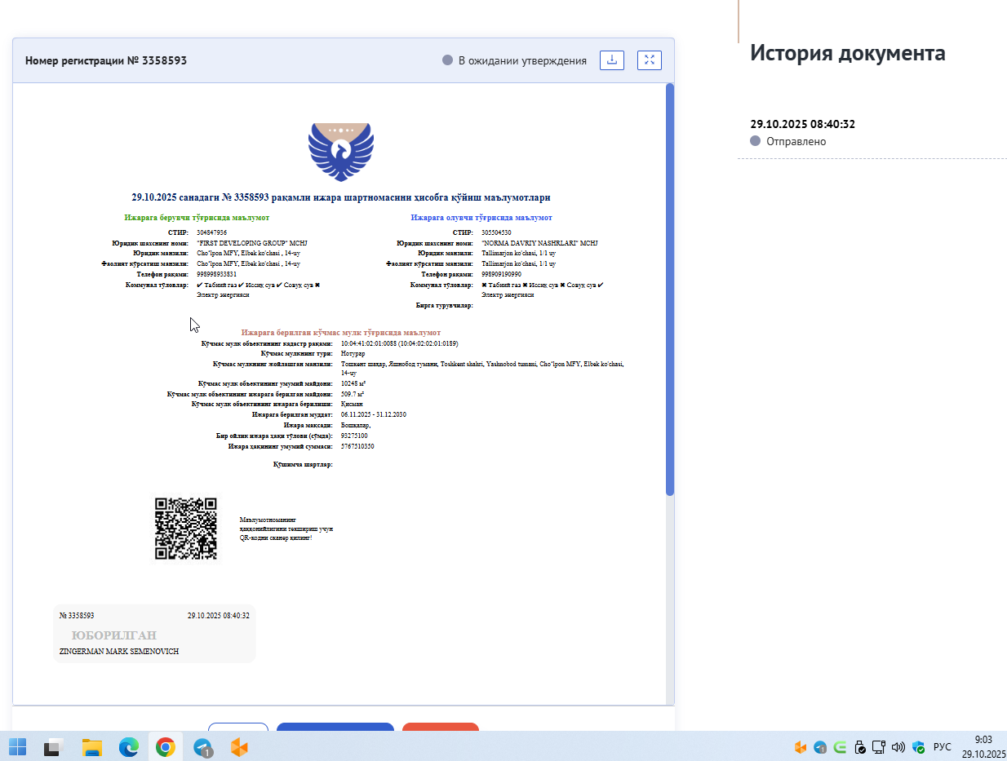Open Telegram from the taskbar
1007x761 pixels.
(x=202, y=746)
